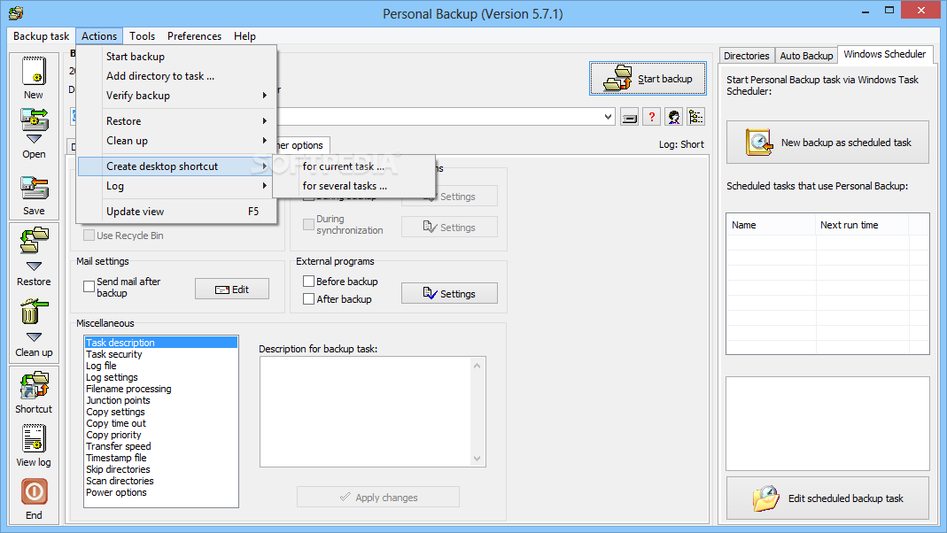Viewport: 947px width, 533px height.
Task: Click the Name column header
Action: pos(771,225)
